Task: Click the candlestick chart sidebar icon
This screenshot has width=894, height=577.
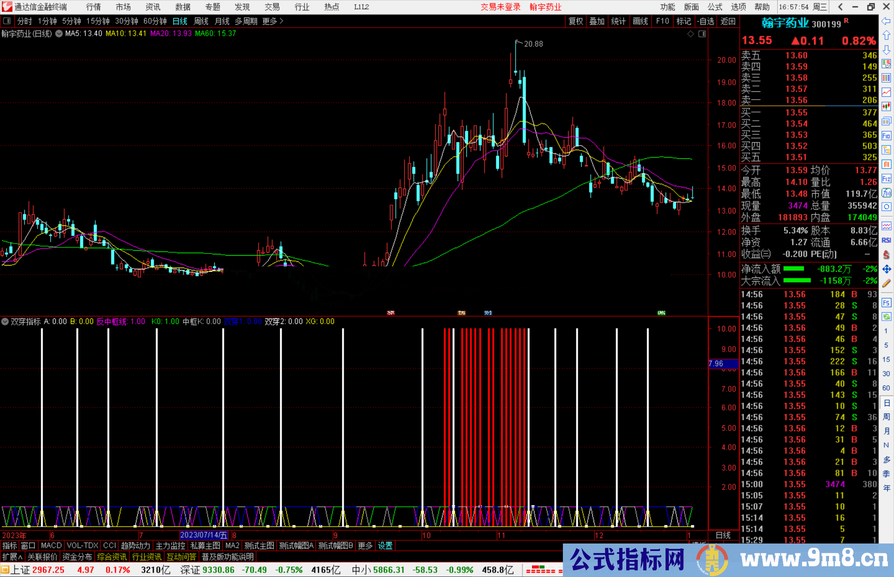Action: [x=886, y=107]
